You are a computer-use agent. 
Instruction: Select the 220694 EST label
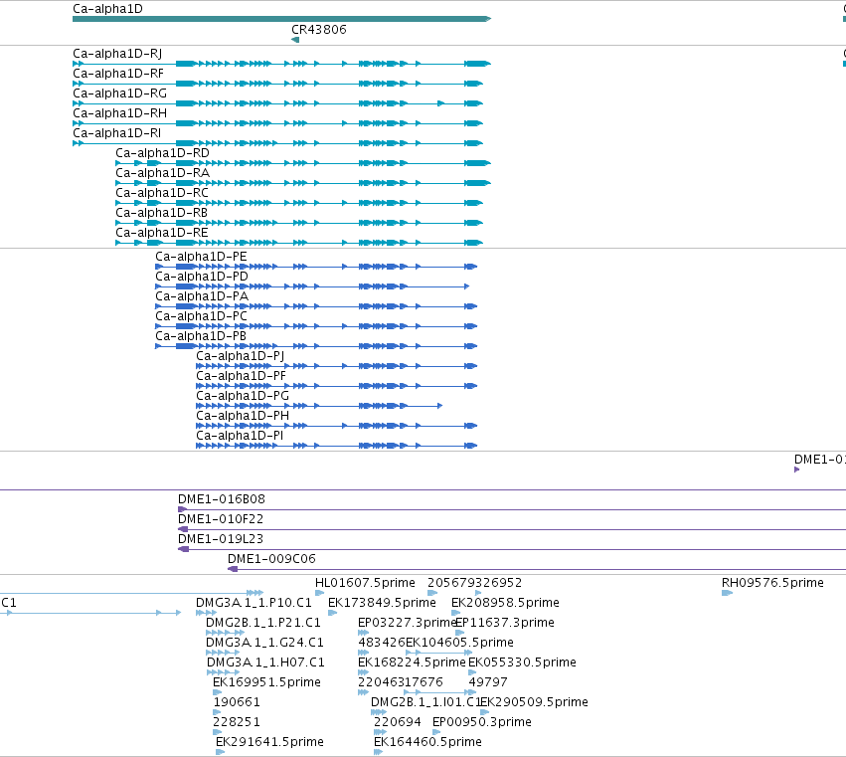coord(397,723)
